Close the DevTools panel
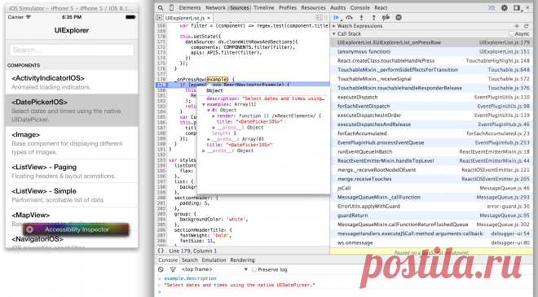This screenshot has width=538, height=297. pyautogui.click(x=527, y=7)
